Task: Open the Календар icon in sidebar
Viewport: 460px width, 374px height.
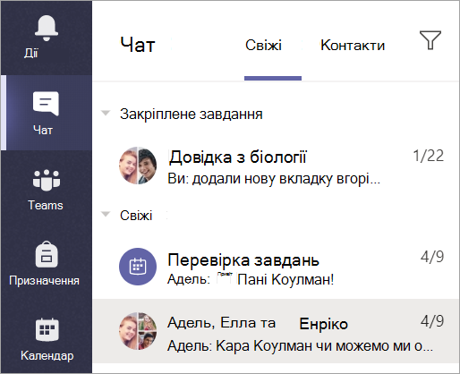Action: click(x=47, y=329)
